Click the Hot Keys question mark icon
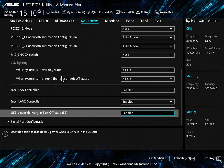 pos(219,158)
